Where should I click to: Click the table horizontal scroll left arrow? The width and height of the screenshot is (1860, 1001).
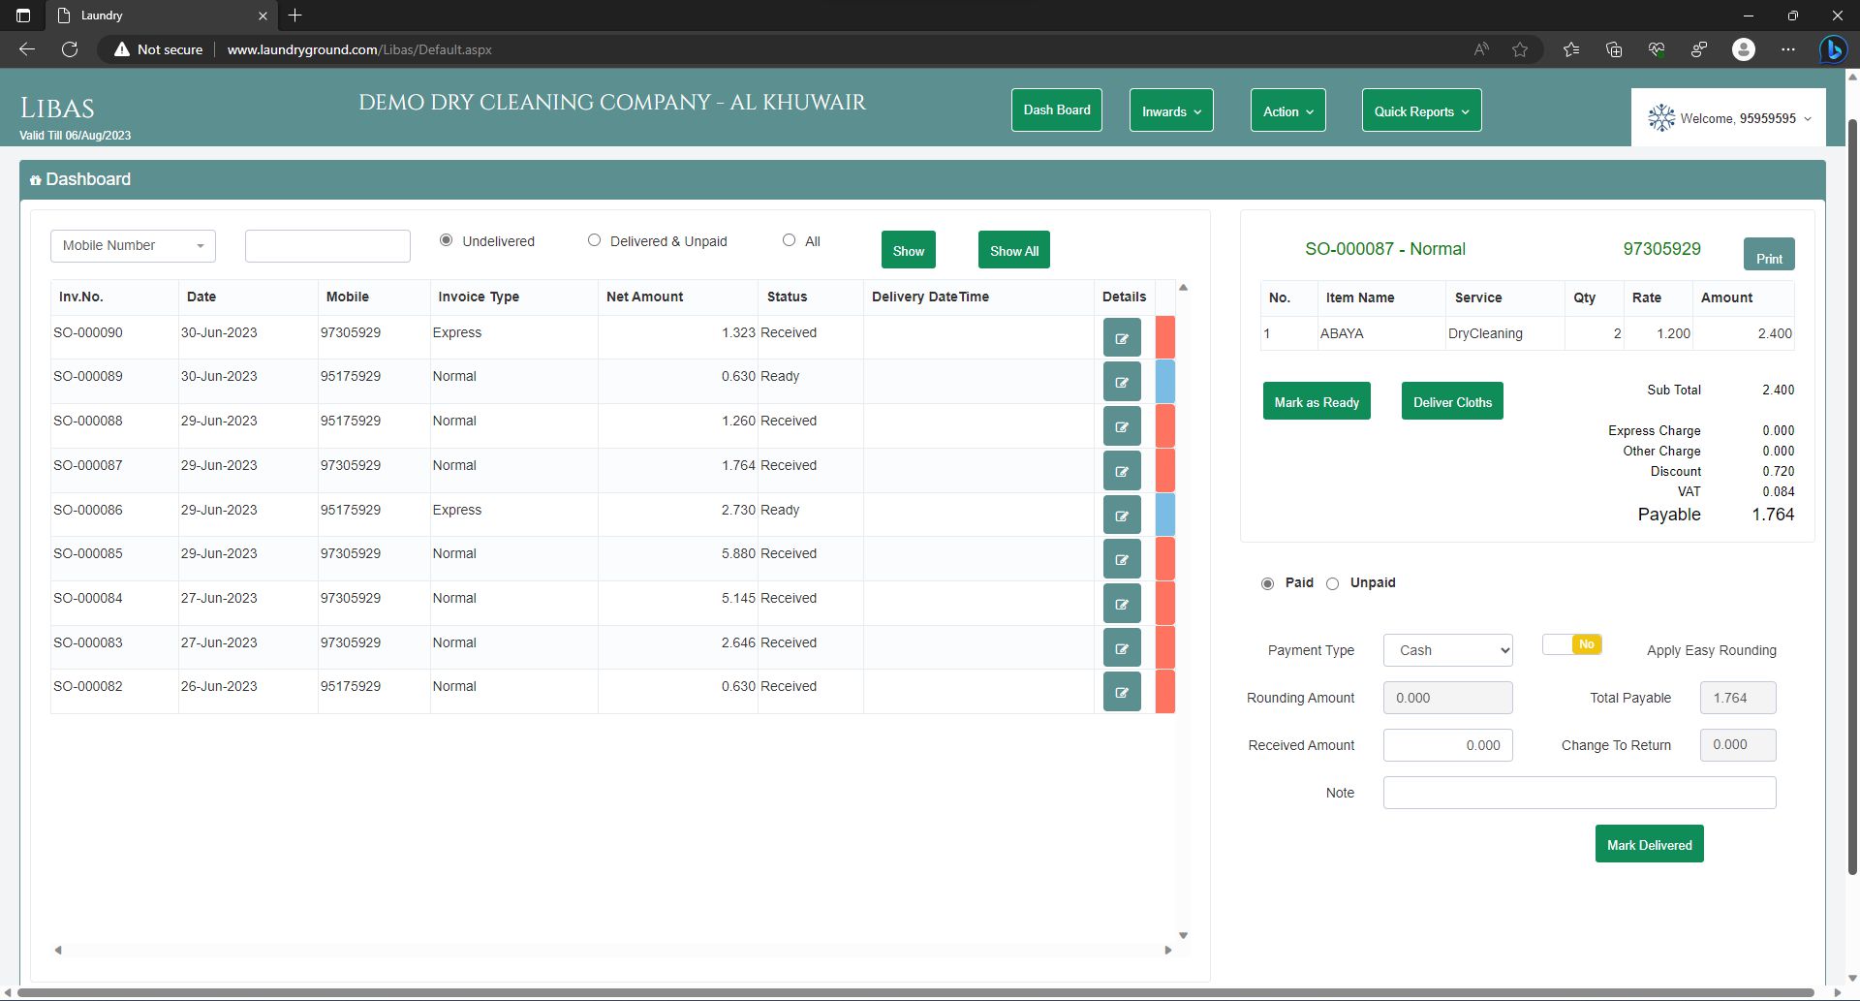pos(58,950)
